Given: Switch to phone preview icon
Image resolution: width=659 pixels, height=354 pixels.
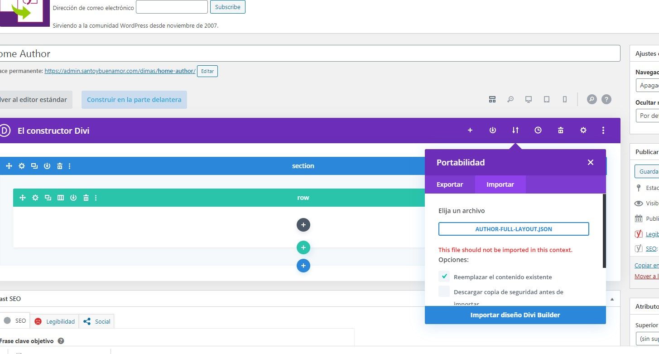Looking at the screenshot, I should click(564, 99).
